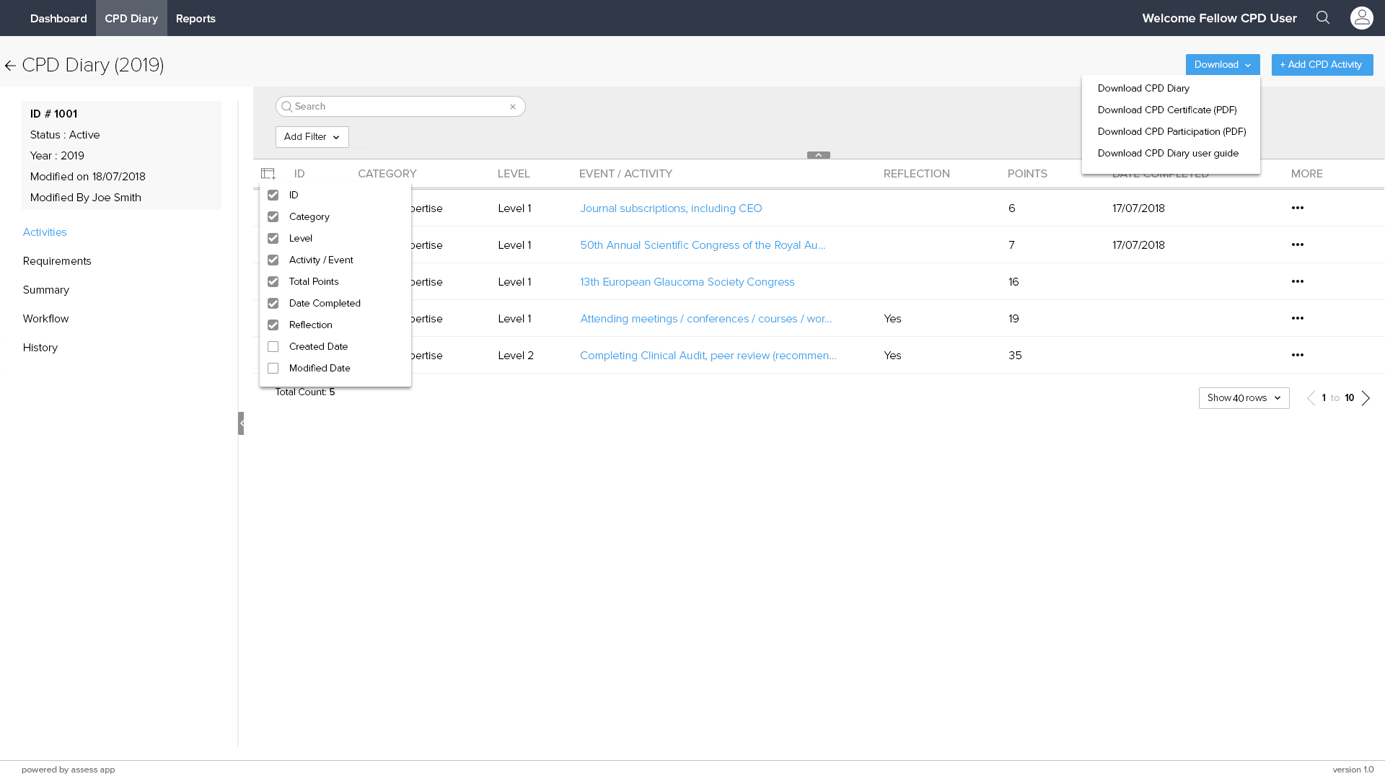This screenshot has height=779, width=1385.
Task: Open the Show 40 rows dropdown
Action: (1244, 398)
